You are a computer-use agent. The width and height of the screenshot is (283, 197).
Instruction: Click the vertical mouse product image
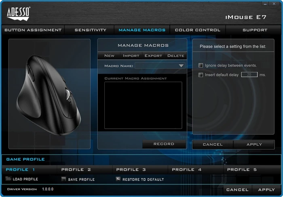click(49, 95)
